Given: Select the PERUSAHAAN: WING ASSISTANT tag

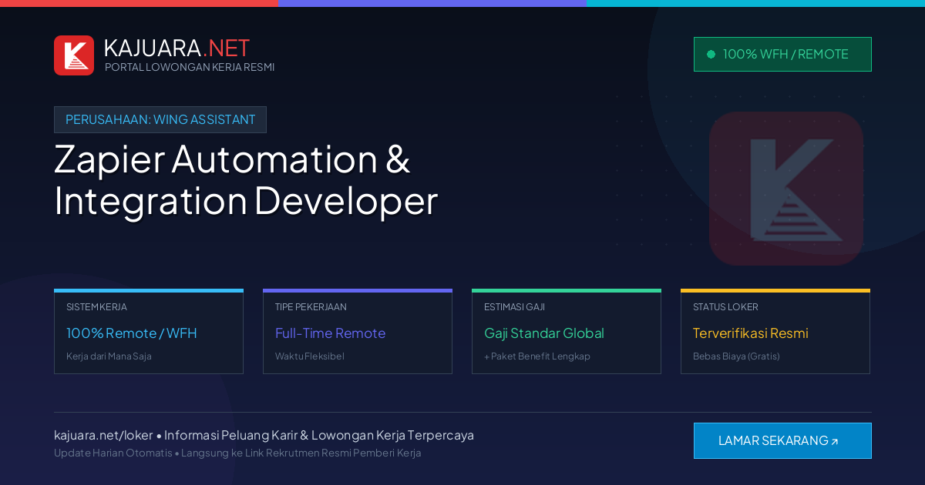Looking at the screenshot, I should (x=160, y=119).
